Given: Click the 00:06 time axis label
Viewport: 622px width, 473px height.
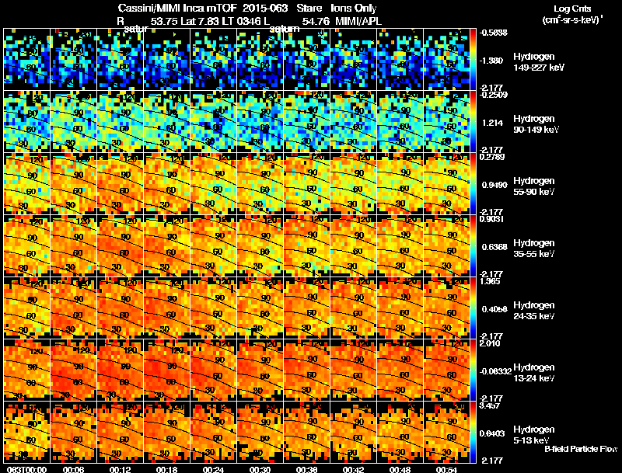Looking at the screenshot, I should 73,469.
